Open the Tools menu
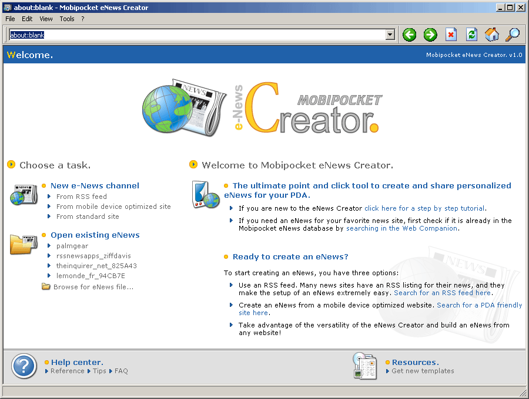529x399 pixels. click(x=67, y=19)
